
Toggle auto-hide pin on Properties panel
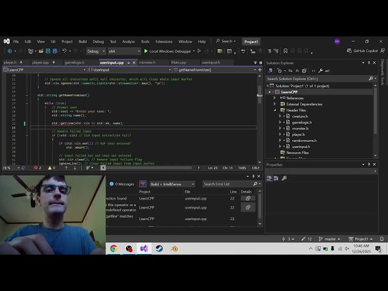369,164
